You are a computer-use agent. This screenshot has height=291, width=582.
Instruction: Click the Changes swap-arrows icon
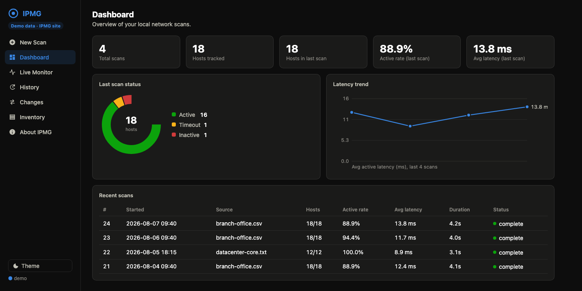coord(12,102)
